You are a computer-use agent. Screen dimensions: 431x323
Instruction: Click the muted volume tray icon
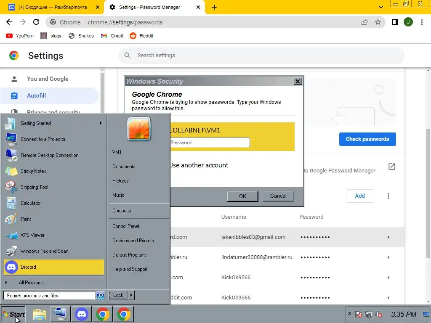click(x=379, y=314)
